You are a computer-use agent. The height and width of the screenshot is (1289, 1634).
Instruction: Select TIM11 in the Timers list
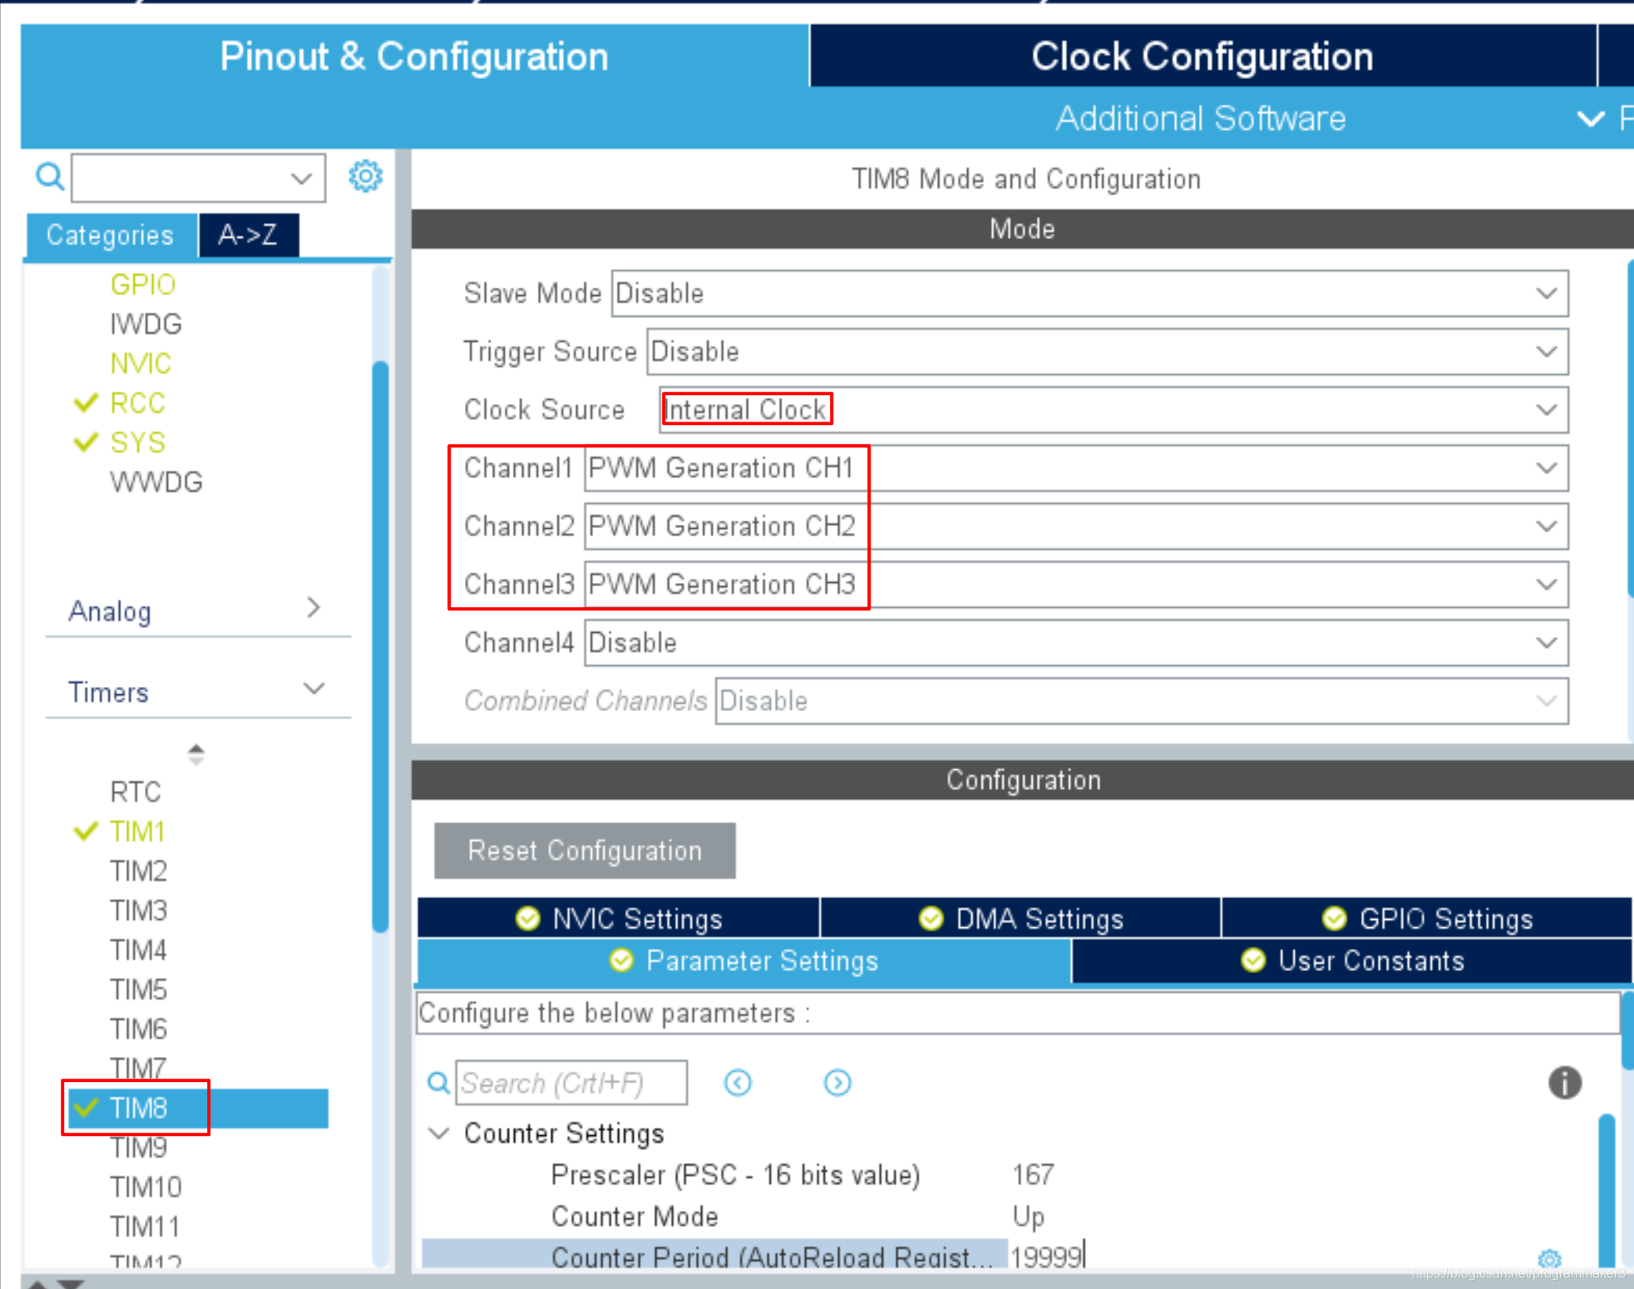click(145, 1227)
